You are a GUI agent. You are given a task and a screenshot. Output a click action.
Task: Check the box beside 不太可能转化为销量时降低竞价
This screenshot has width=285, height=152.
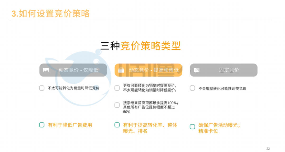pyautogui.click(x=42, y=88)
